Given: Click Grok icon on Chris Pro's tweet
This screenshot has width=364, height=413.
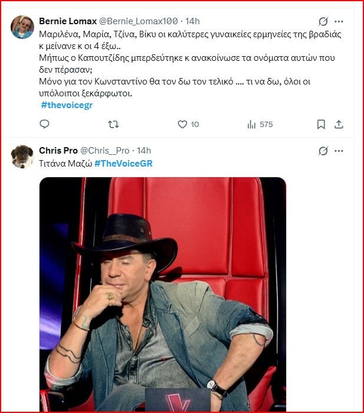Looking at the screenshot, I should (323, 151).
